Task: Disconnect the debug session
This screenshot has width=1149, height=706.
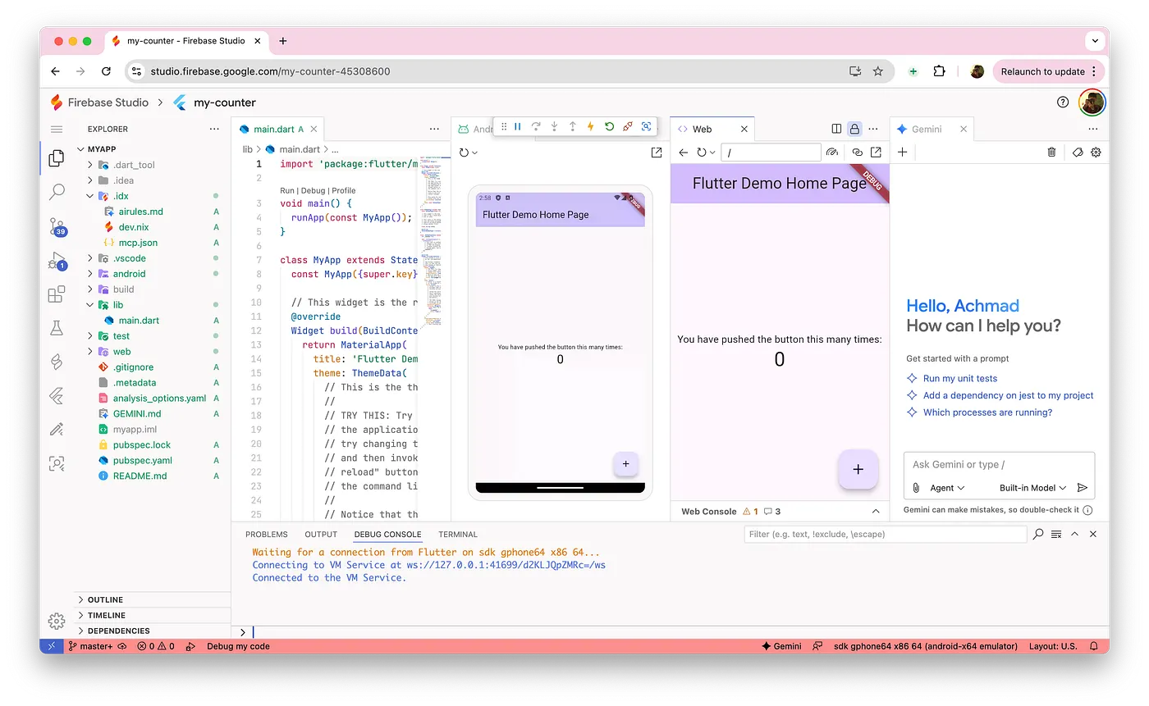Action: coord(628,126)
